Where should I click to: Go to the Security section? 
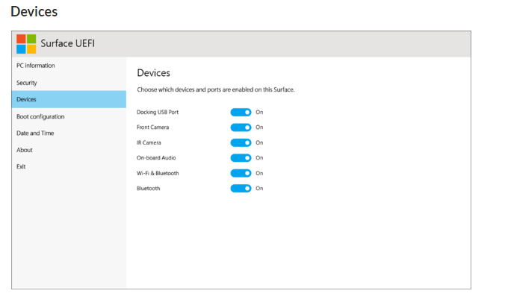[x=69, y=83]
